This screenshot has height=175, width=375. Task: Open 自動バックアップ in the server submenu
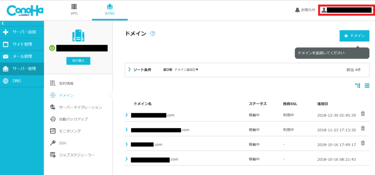[x=73, y=119]
